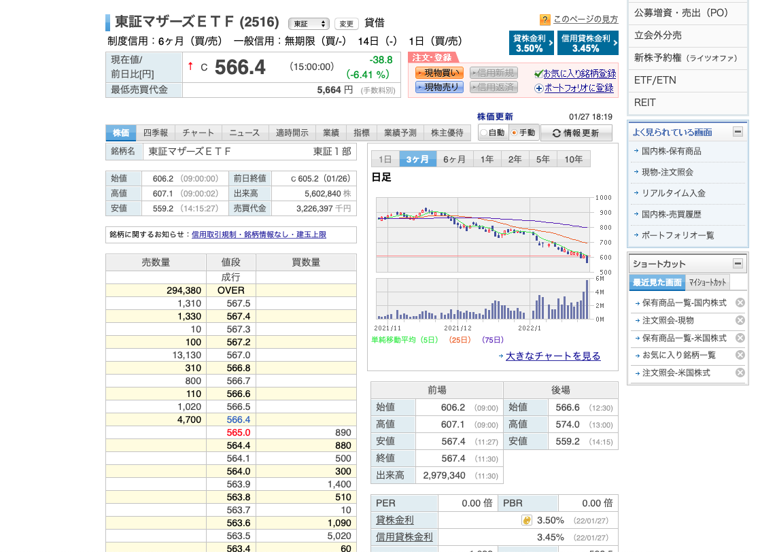Click the coin icon next to 3.50% rate

click(x=526, y=520)
